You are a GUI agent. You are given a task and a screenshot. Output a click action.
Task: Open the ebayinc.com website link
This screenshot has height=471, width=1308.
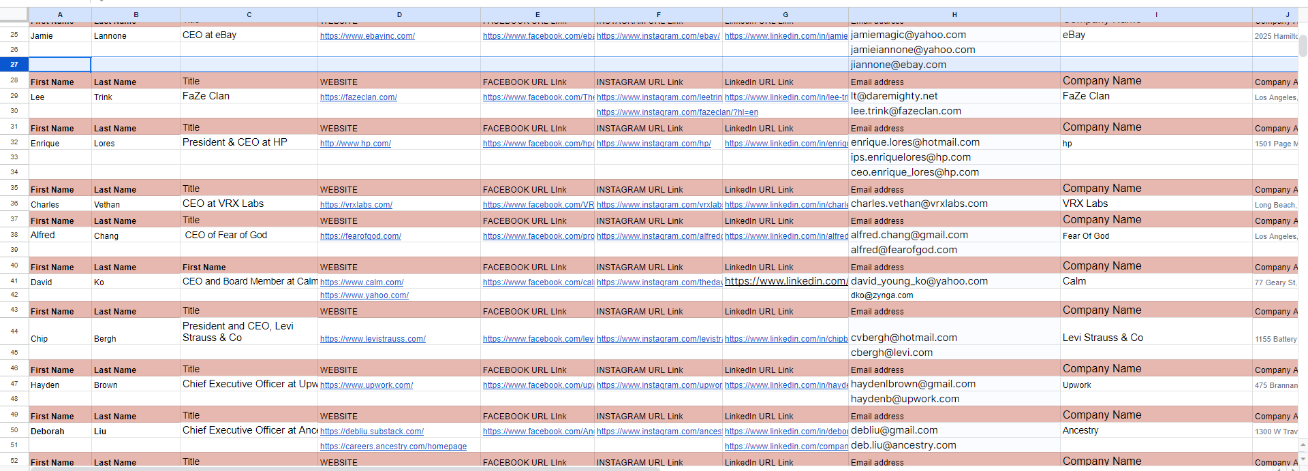[x=367, y=36]
